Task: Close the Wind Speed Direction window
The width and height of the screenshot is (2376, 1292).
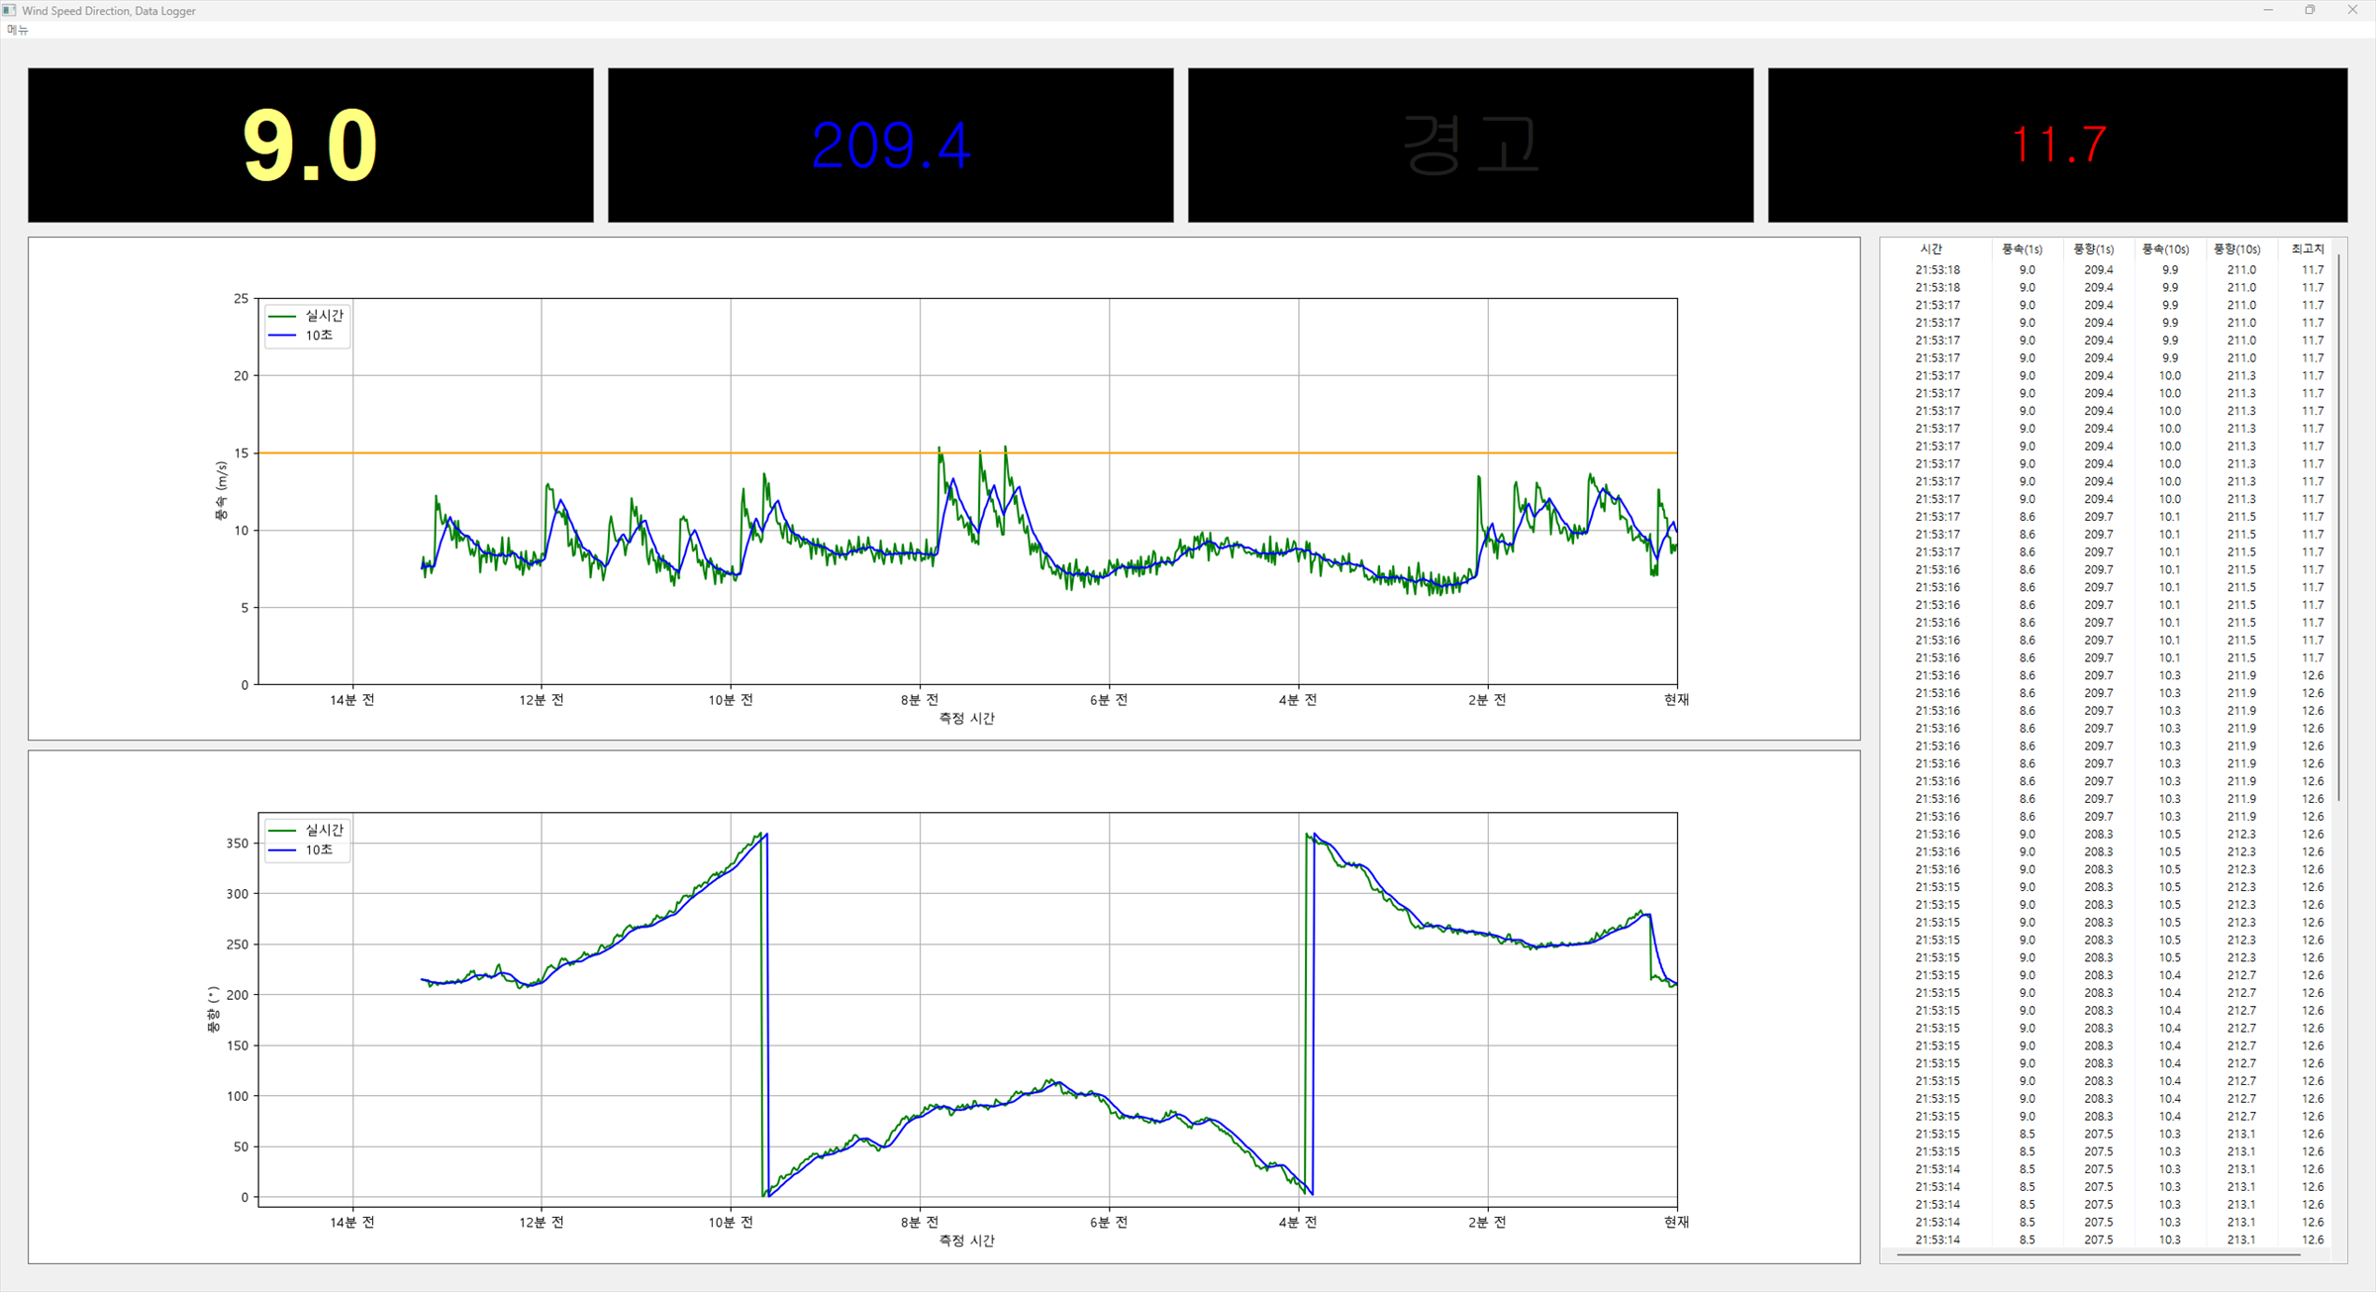Action: pyautogui.click(x=2352, y=10)
